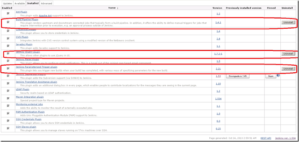299x142 pixels.
Task: Open the Build Pipeline Plugin link
Action: (x=27, y=19)
